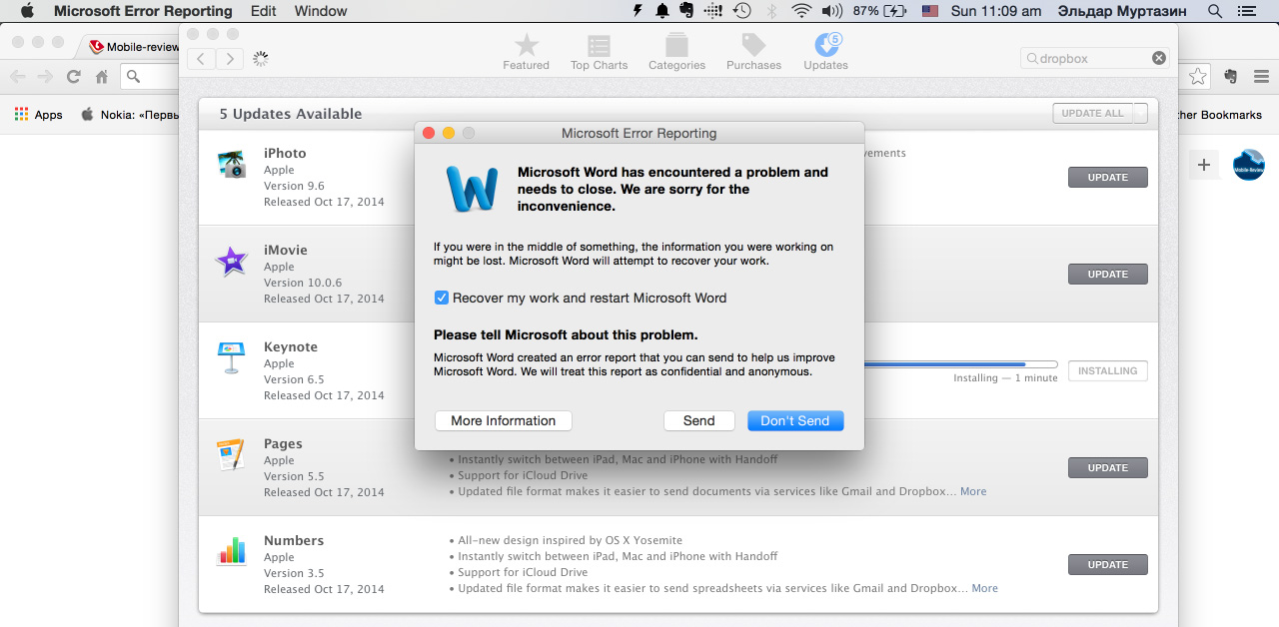
Task: Click the UPDATE ALL button
Action: pyautogui.click(x=1093, y=114)
